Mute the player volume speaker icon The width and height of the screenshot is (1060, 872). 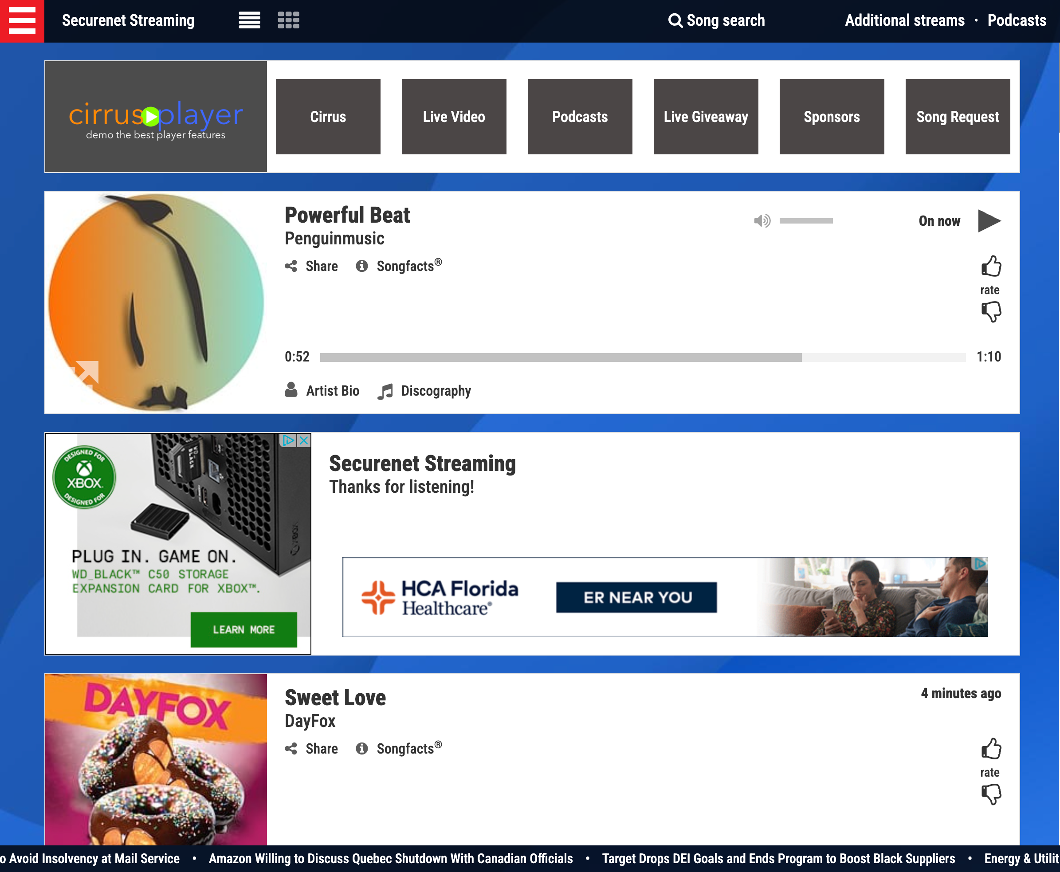click(x=762, y=220)
